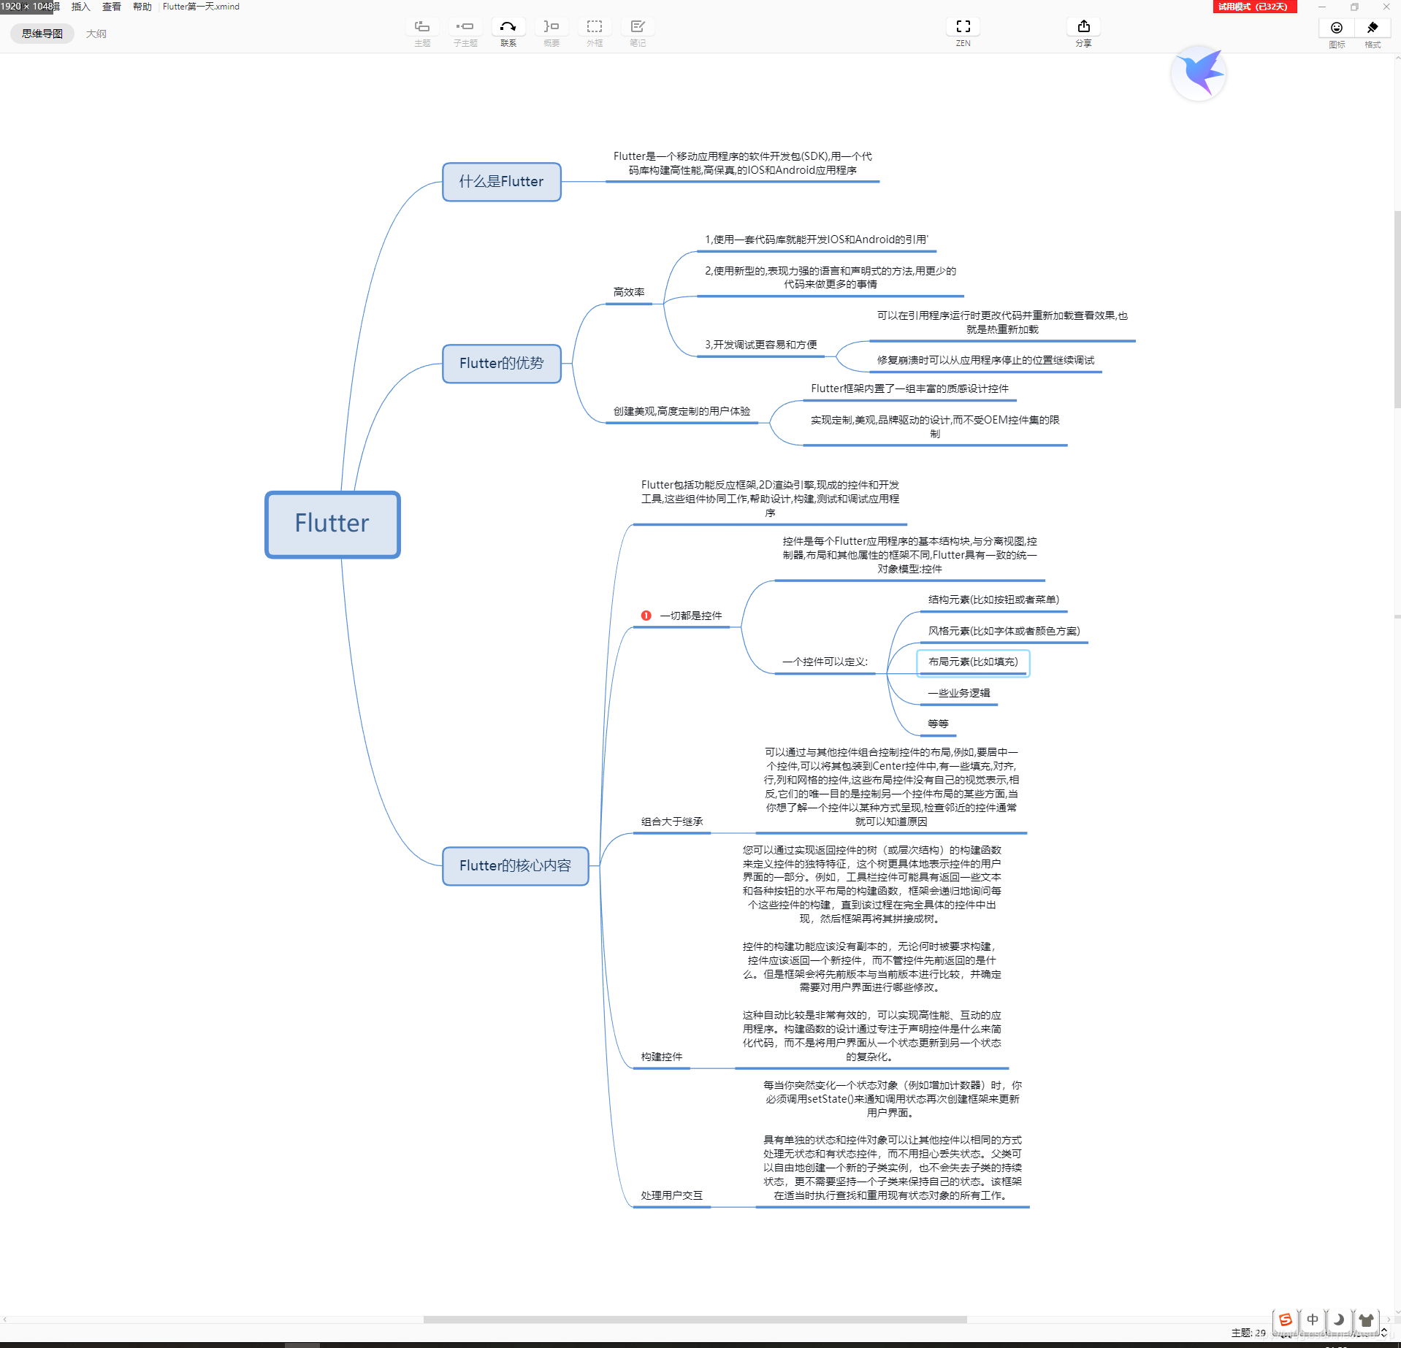The image size is (1401, 1348).
Task: Select 修复崩溃时可以从应用程序停止的位置继续调试 subtopic
Action: 985,360
